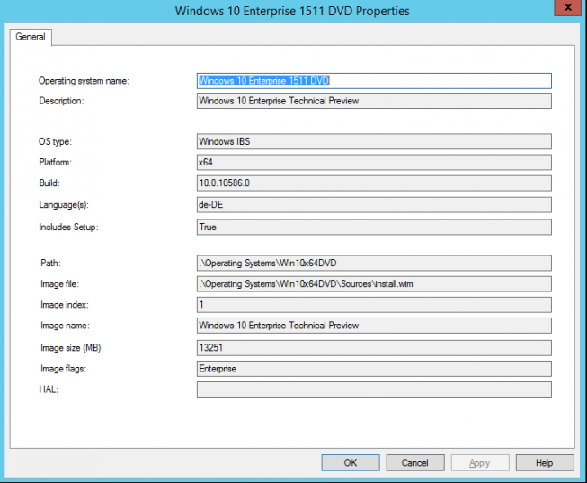The image size is (587, 483).
Task: Click the Image name field
Action: click(374, 326)
